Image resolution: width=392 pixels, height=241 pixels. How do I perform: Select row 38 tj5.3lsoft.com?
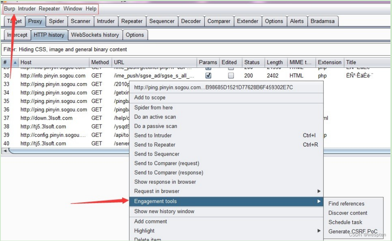[x=66, y=126]
